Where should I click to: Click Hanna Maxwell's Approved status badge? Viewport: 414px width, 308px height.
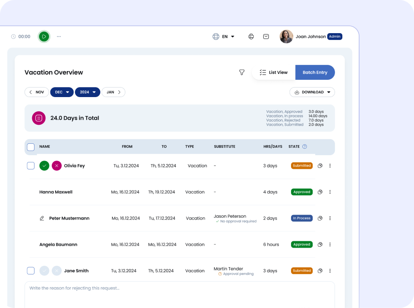(302, 192)
